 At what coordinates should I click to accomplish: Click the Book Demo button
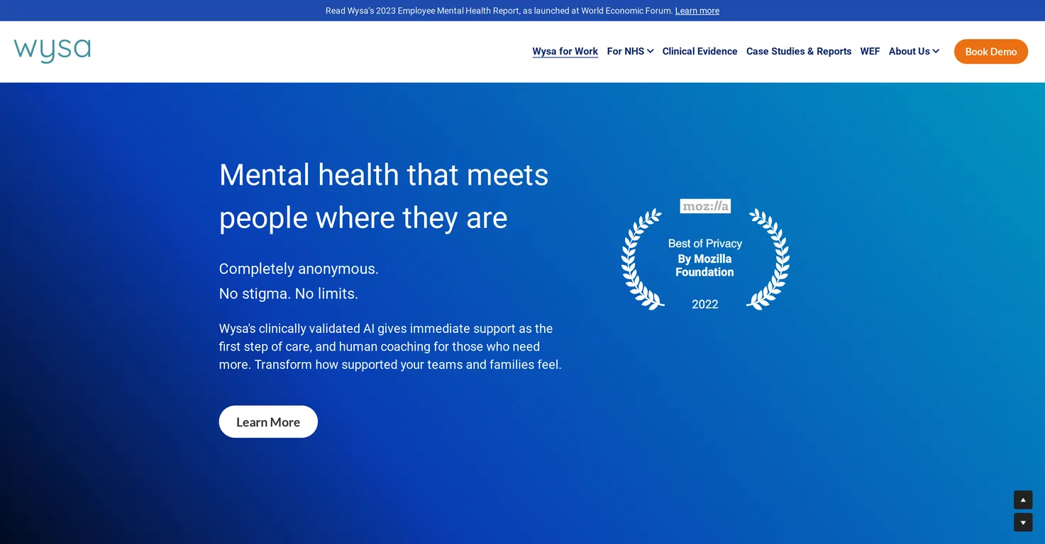[x=991, y=52]
